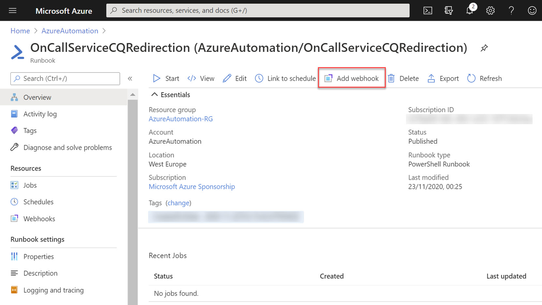
Task: Click the Created column header
Action: (332, 276)
